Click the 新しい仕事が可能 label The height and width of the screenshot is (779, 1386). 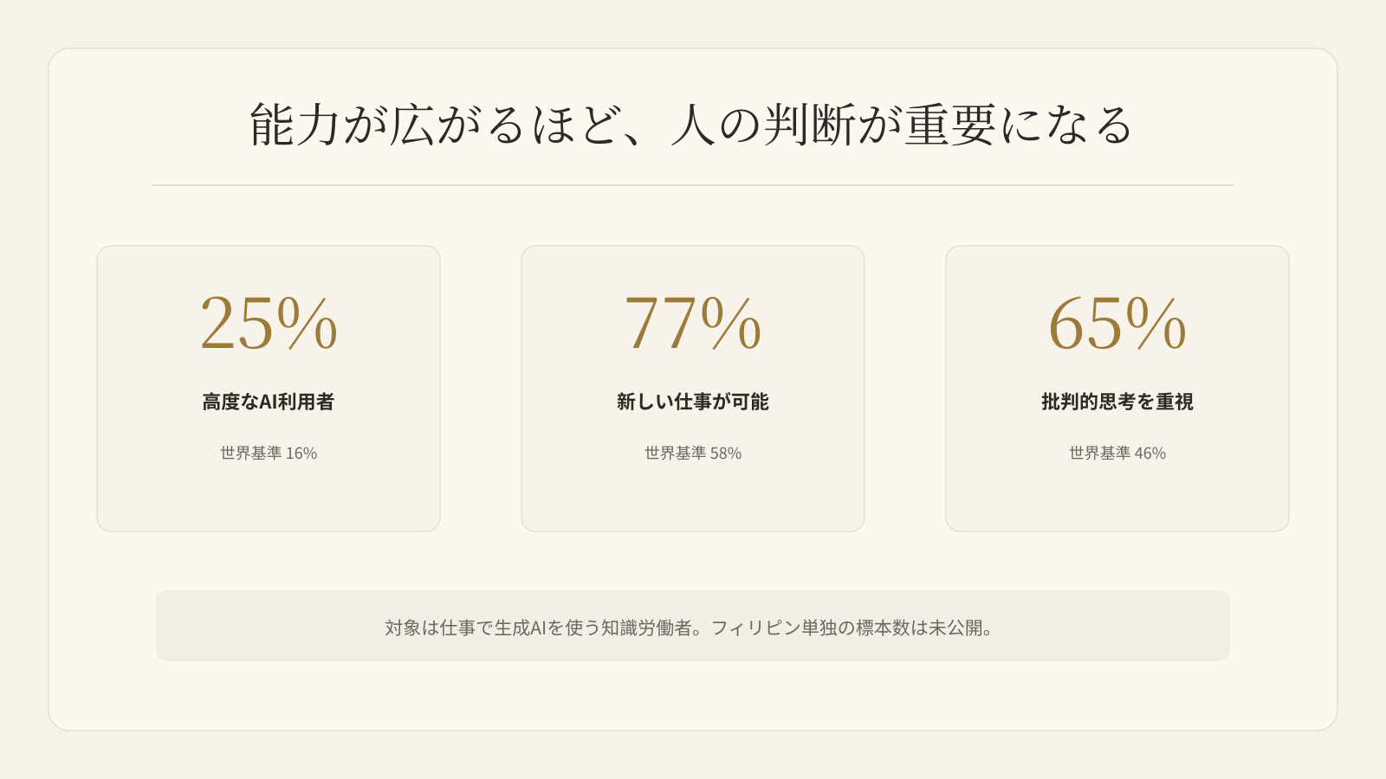693,402
